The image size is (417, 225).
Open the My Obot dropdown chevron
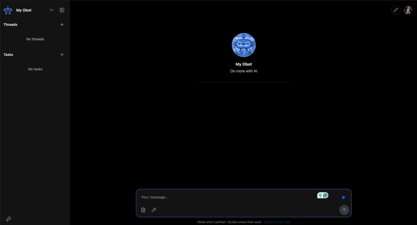[51, 10]
